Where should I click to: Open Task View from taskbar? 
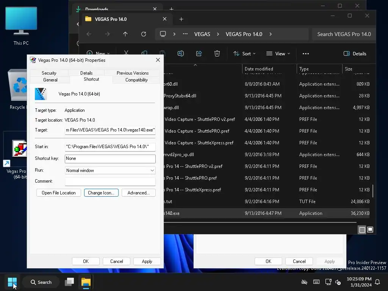[69, 282]
